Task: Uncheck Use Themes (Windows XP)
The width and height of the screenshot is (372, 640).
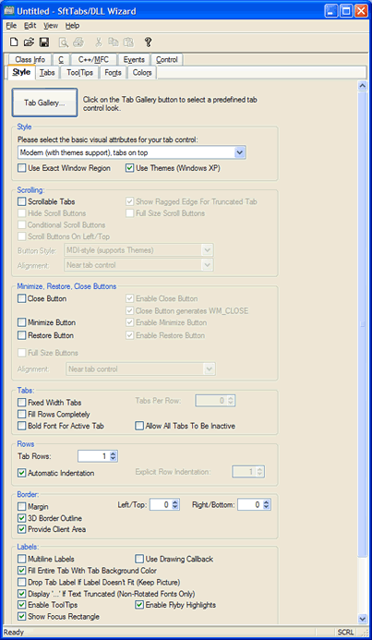Action: [x=130, y=168]
